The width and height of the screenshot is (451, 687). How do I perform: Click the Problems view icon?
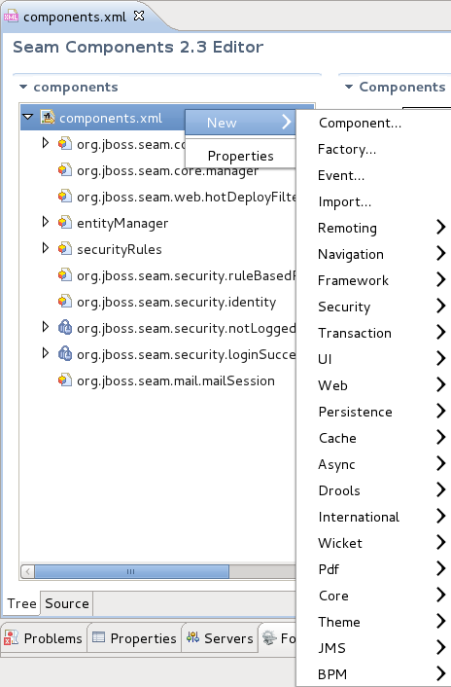(11, 638)
